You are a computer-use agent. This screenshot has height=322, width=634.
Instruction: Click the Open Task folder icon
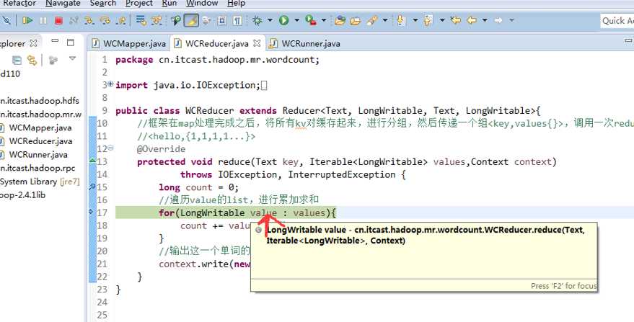click(356, 20)
